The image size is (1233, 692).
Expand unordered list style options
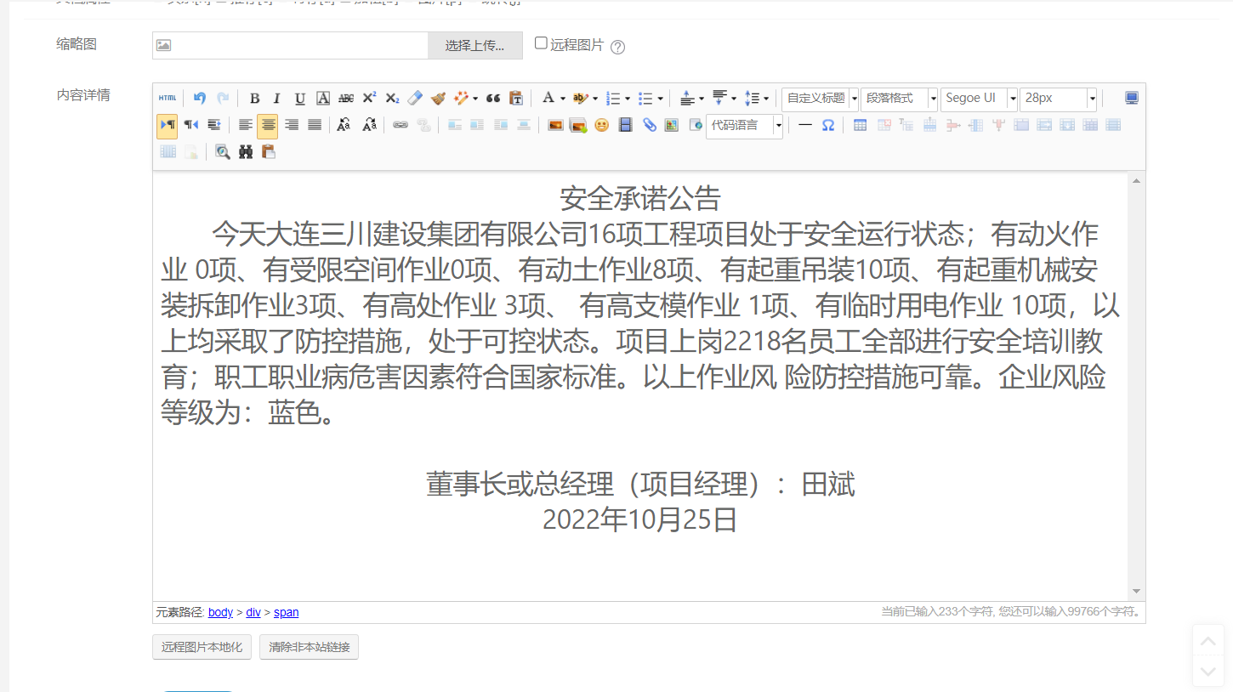[x=661, y=99]
